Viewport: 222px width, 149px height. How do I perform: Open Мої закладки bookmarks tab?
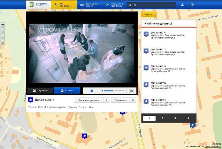(63, 5)
